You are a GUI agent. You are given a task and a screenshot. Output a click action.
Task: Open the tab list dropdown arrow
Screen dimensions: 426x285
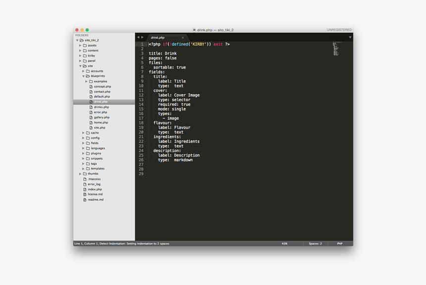350,37
